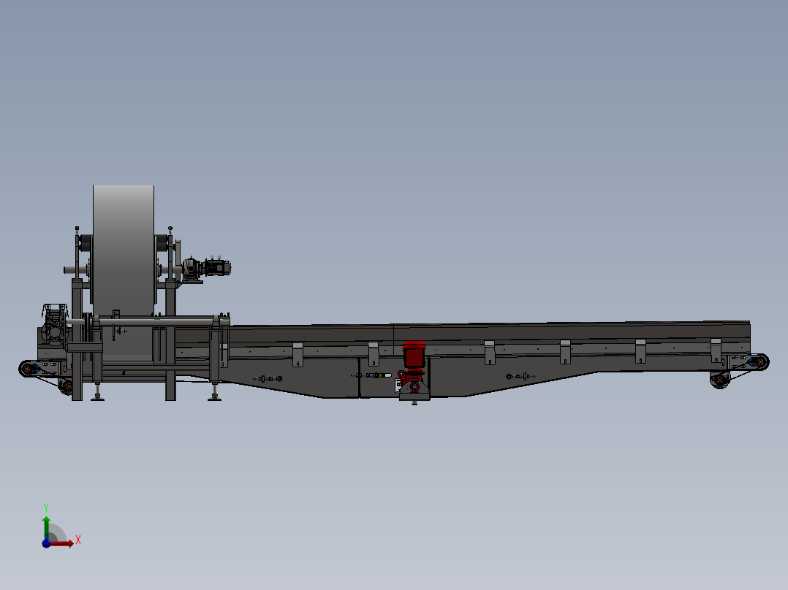
Task: Click the red X axis arrow of the triad
Action: (x=61, y=544)
